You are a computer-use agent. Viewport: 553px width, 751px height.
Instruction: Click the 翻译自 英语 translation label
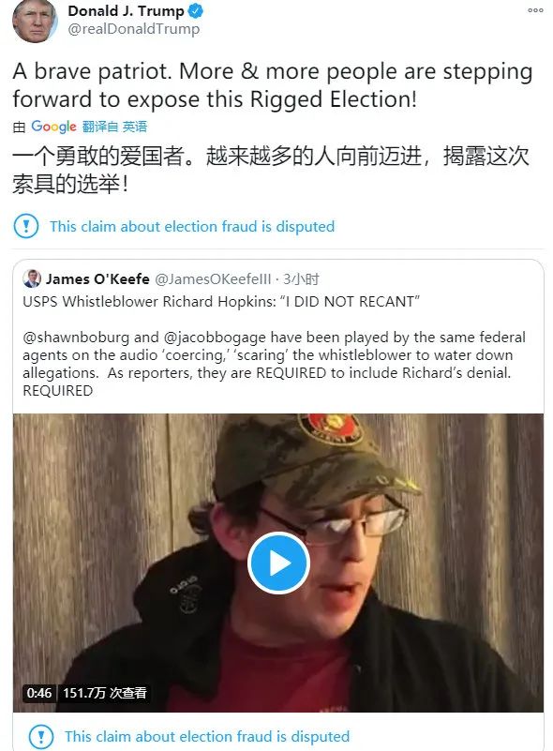(114, 127)
